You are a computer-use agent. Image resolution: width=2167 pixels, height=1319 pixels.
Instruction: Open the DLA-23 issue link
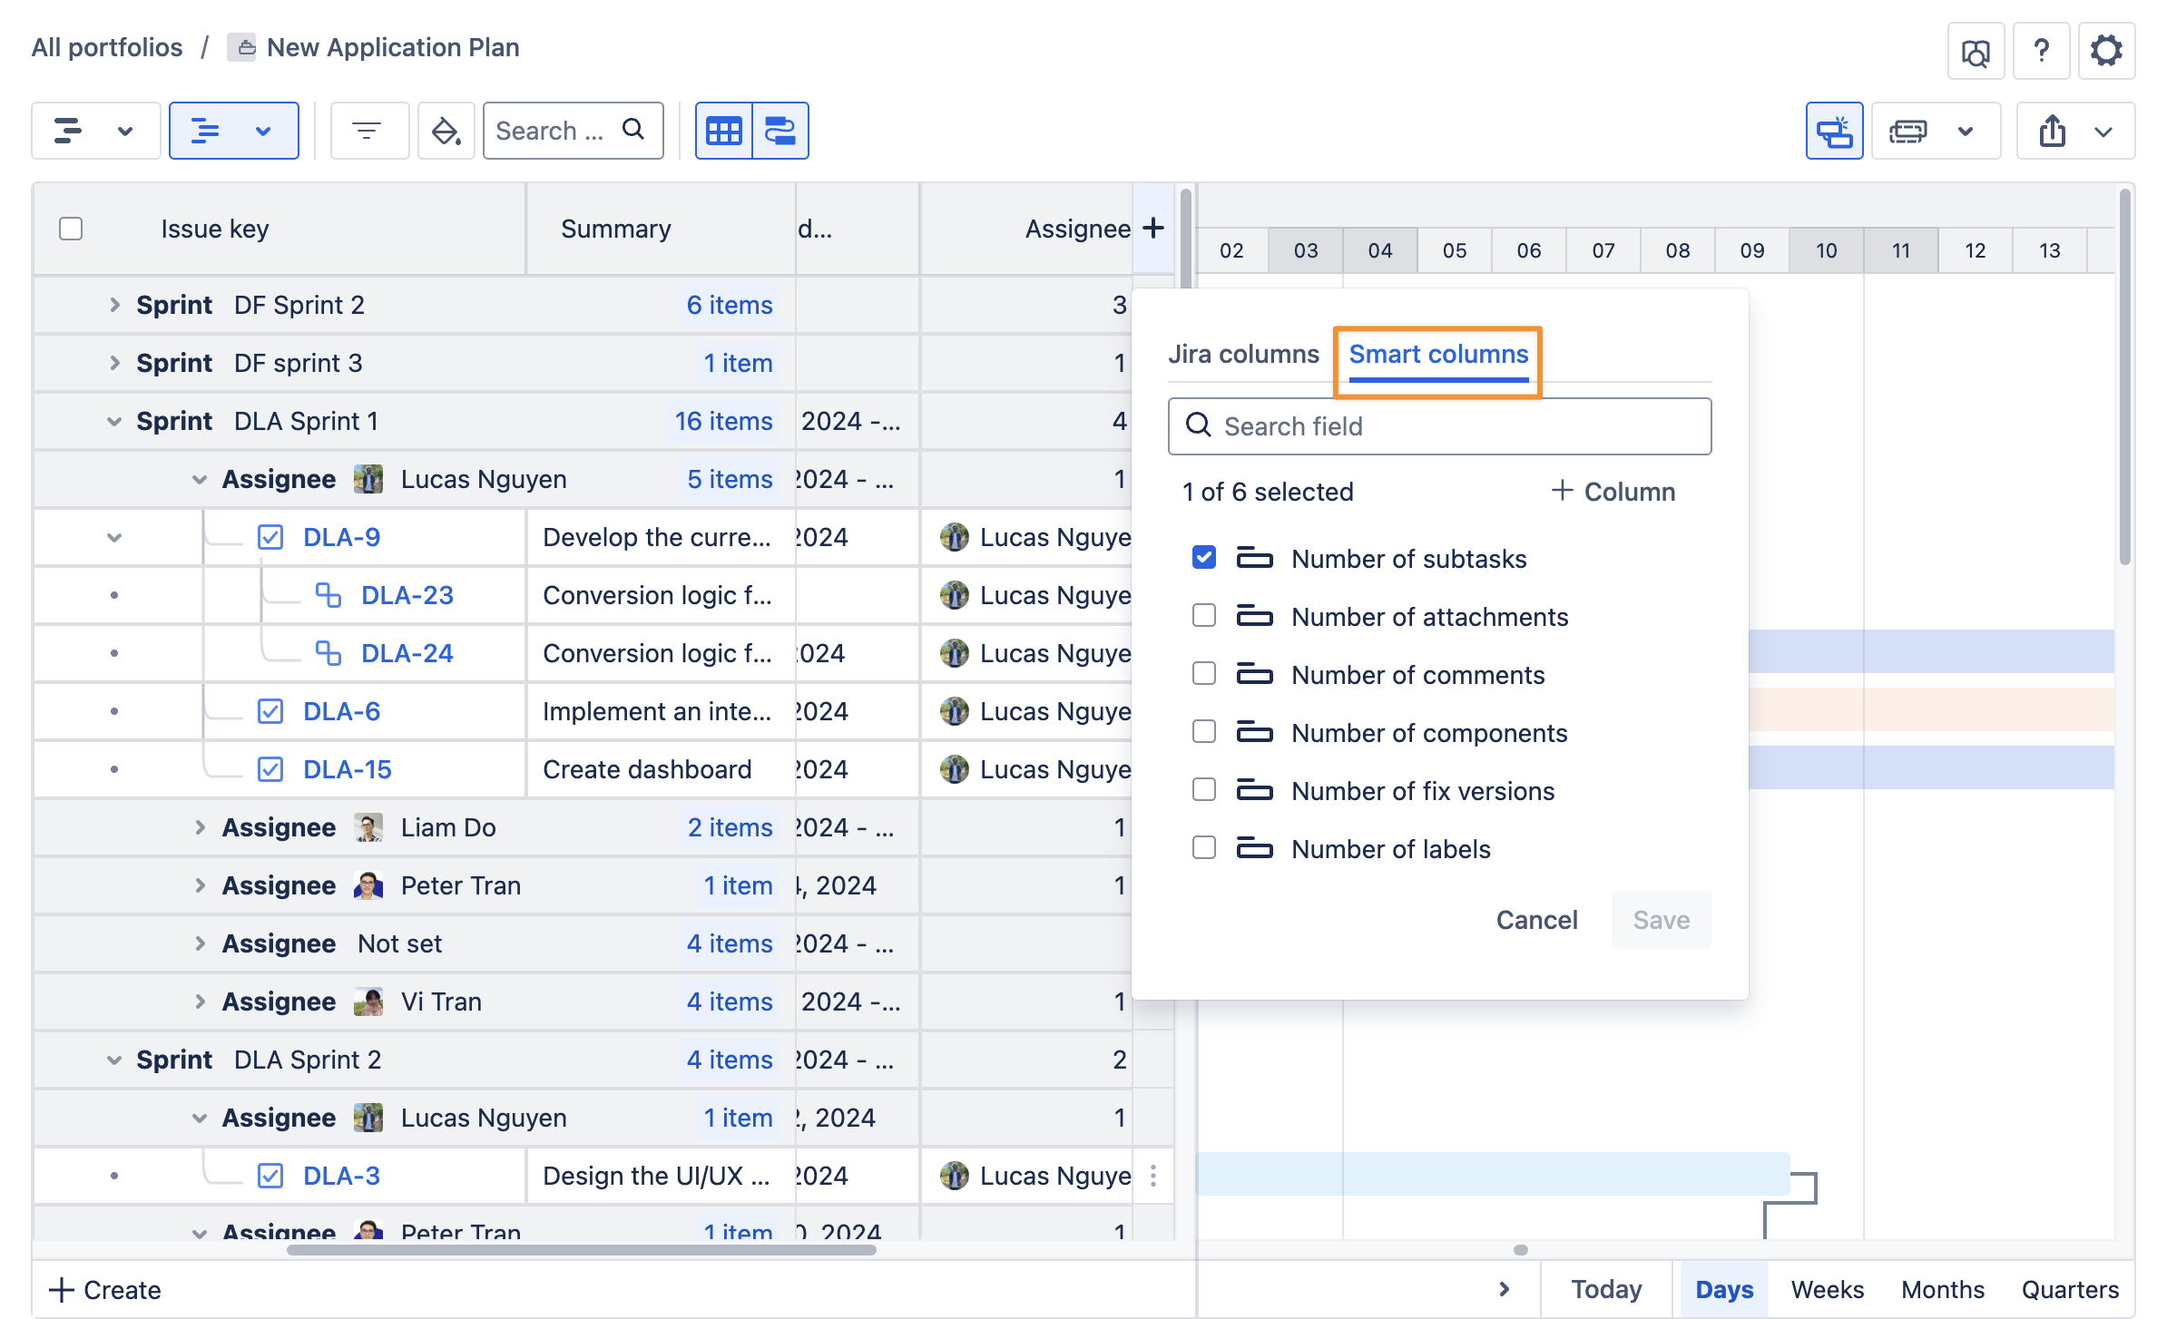coord(407,595)
